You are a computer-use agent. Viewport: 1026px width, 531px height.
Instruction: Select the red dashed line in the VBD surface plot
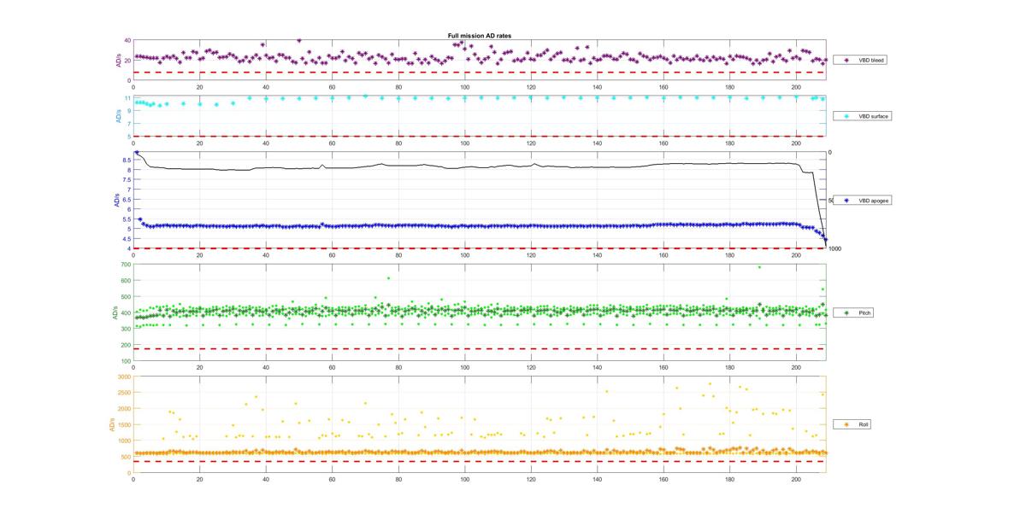coord(480,136)
